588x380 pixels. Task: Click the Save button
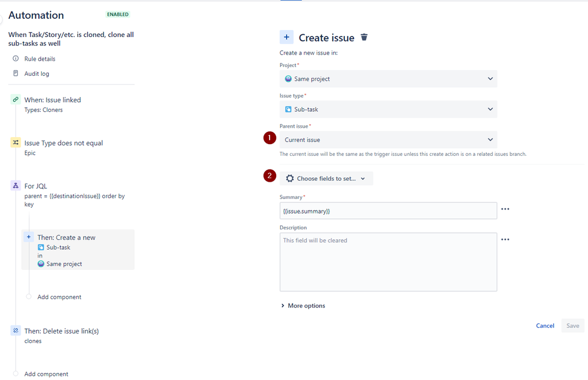pyautogui.click(x=573, y=326)
